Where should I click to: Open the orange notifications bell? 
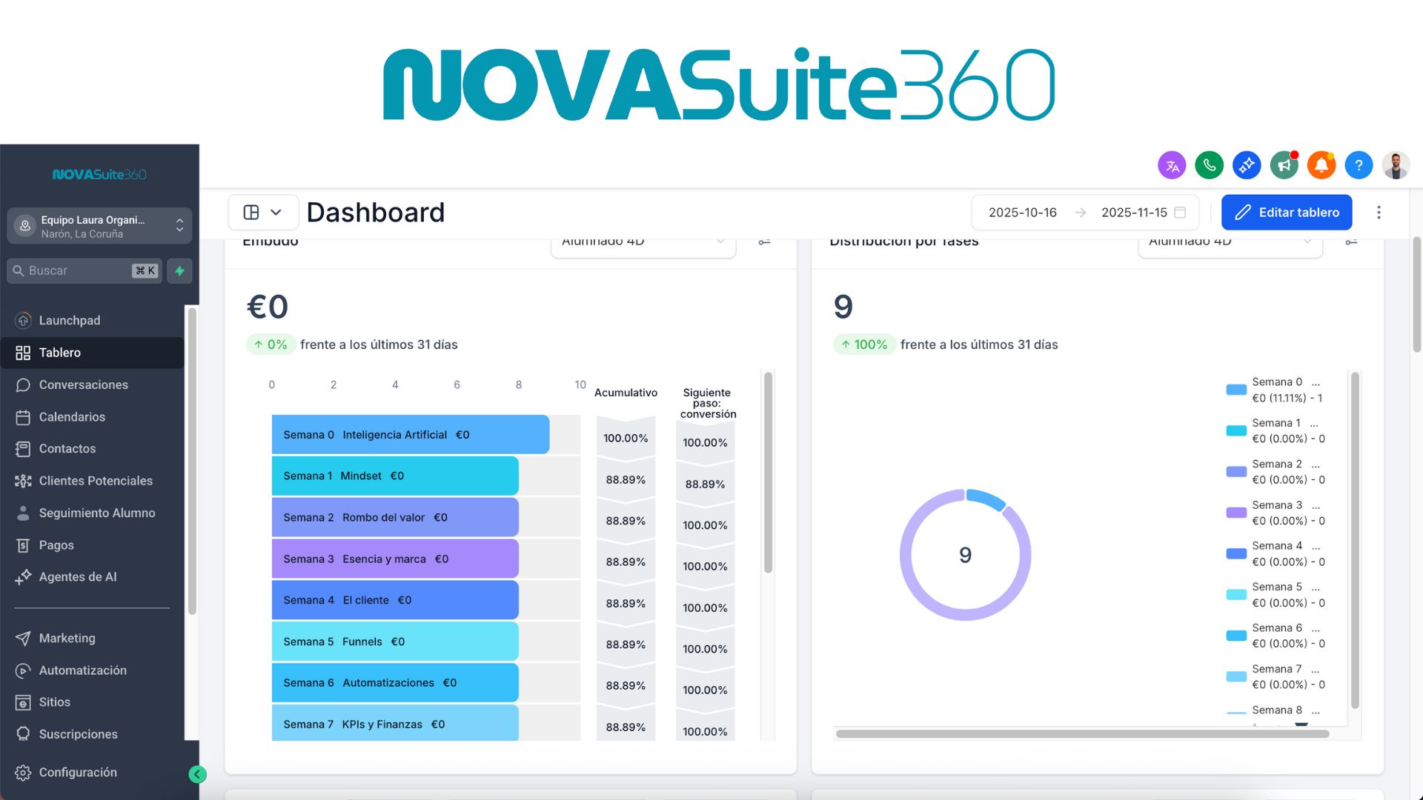[1321, 165]
